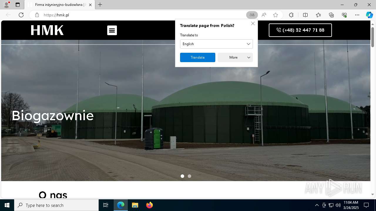The width and height of the screenshot is (376, 211).
Task: Click the HMK logo
Action: click(x=47, y=30)
